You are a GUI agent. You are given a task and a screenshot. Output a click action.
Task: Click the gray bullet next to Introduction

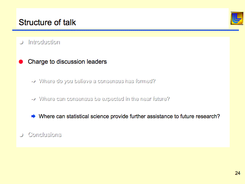21,42
